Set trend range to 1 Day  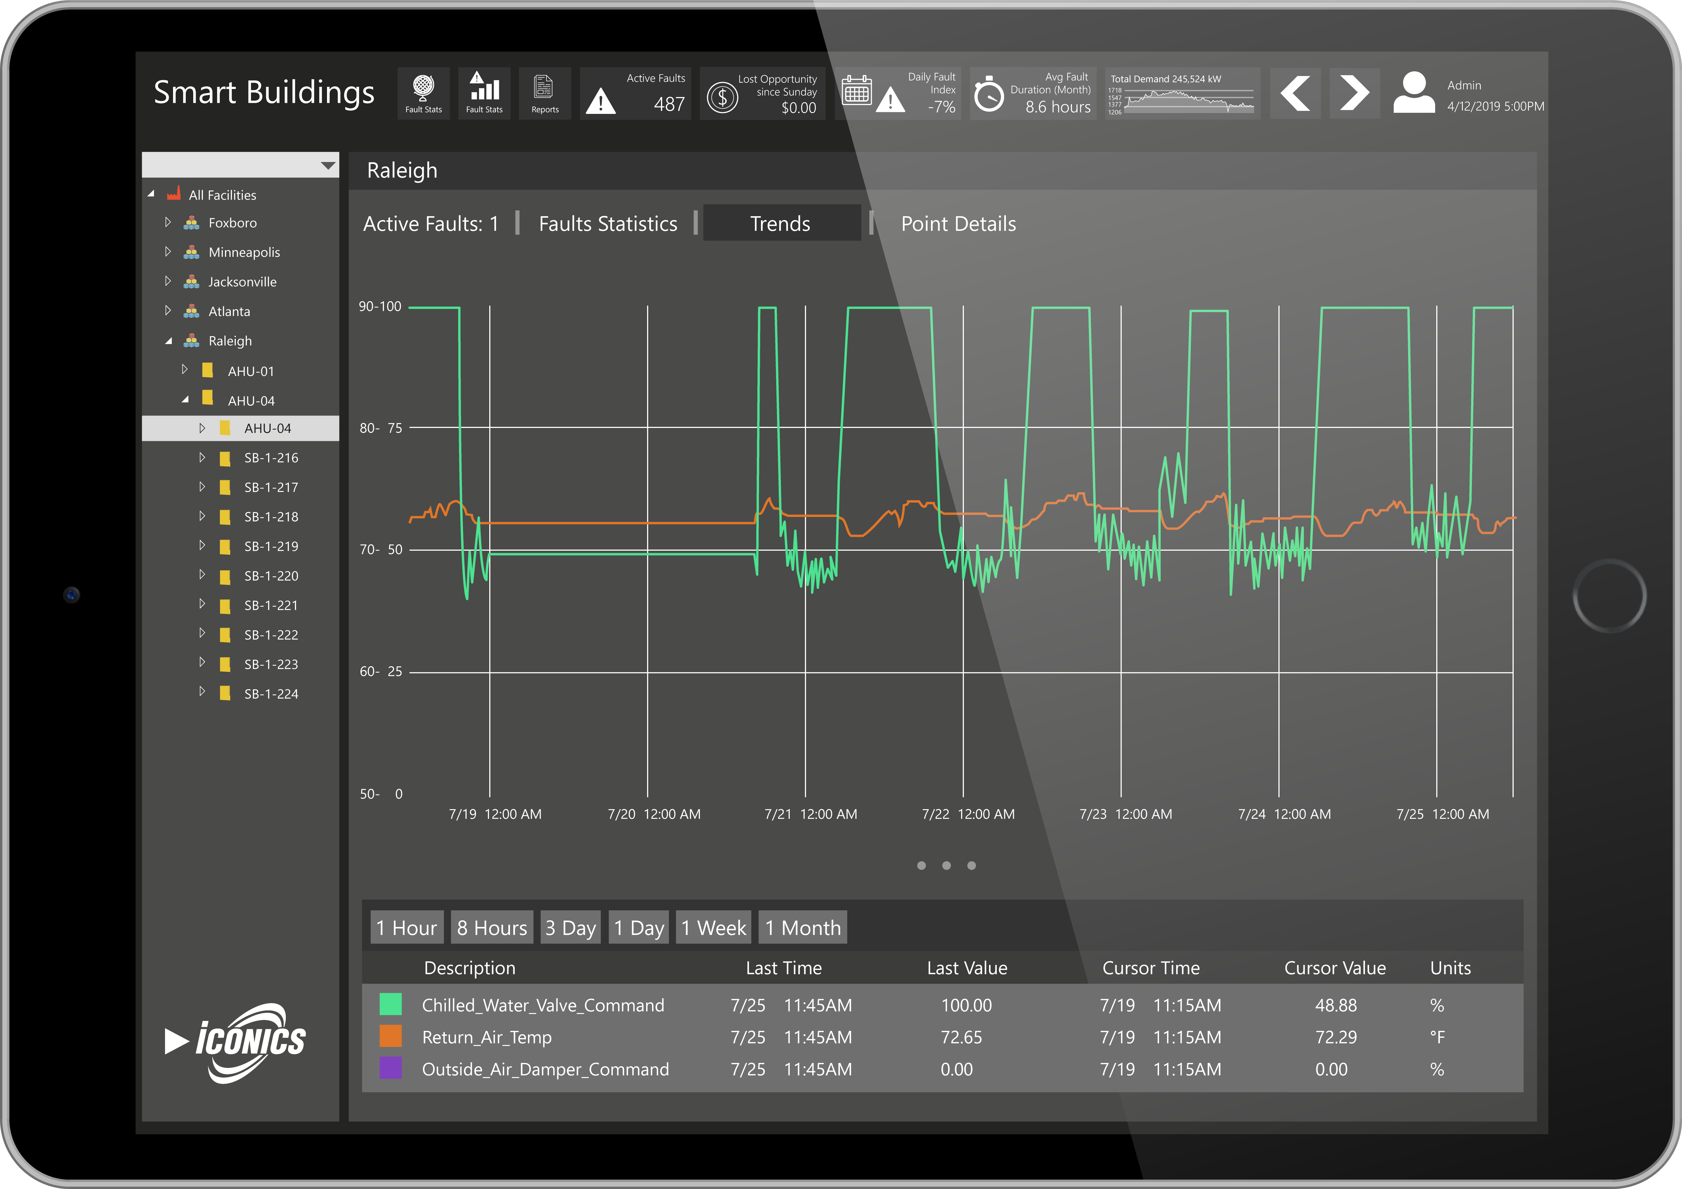click(x=639, y=927)
